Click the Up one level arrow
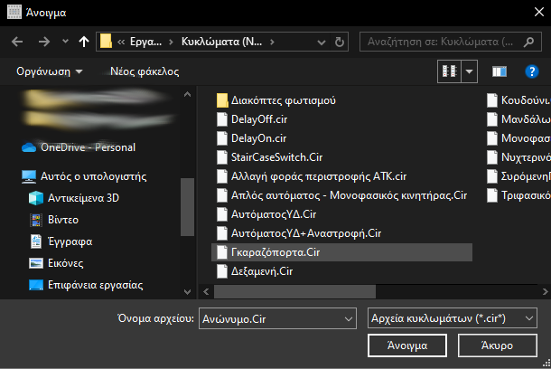 pos(84,41)
